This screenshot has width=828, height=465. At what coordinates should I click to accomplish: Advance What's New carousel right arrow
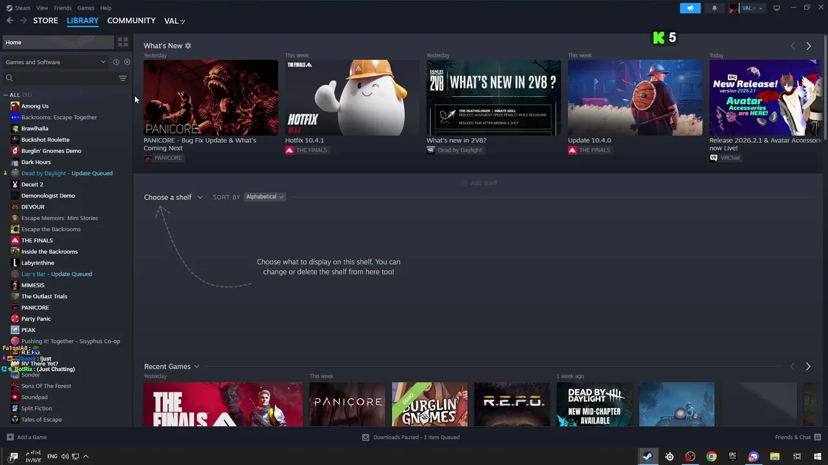click(809, 46)
